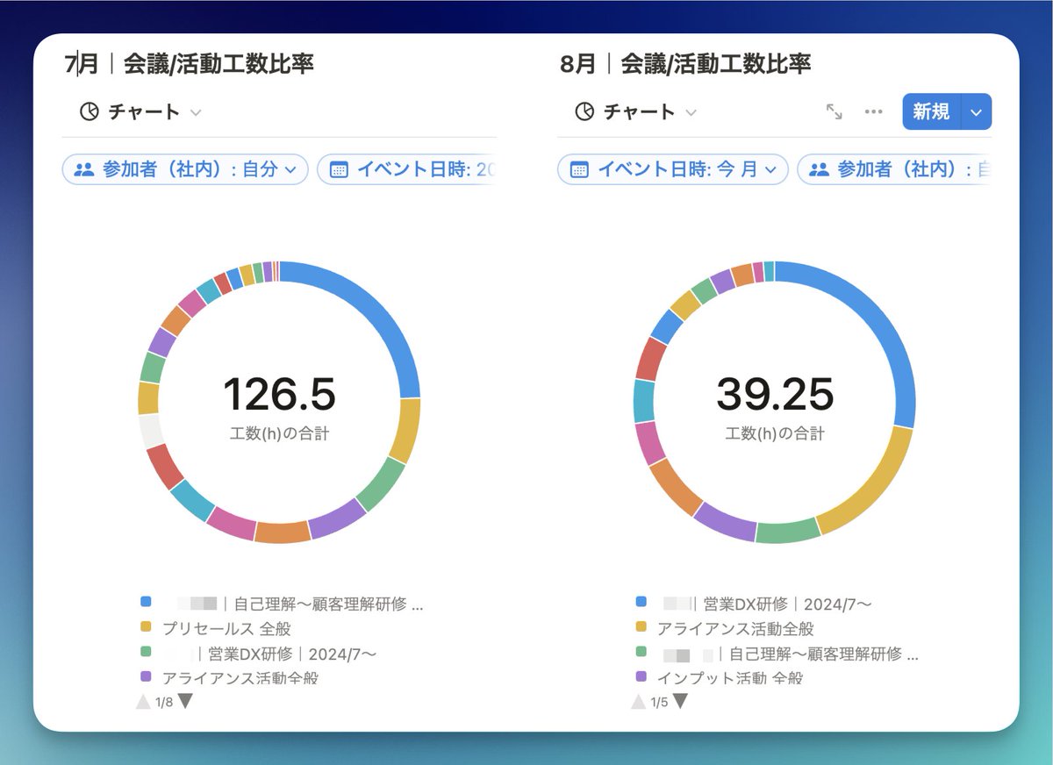This screenshot has width=1053, height=765.
Task: Click the 新規 button
Action: pos(932,111)
